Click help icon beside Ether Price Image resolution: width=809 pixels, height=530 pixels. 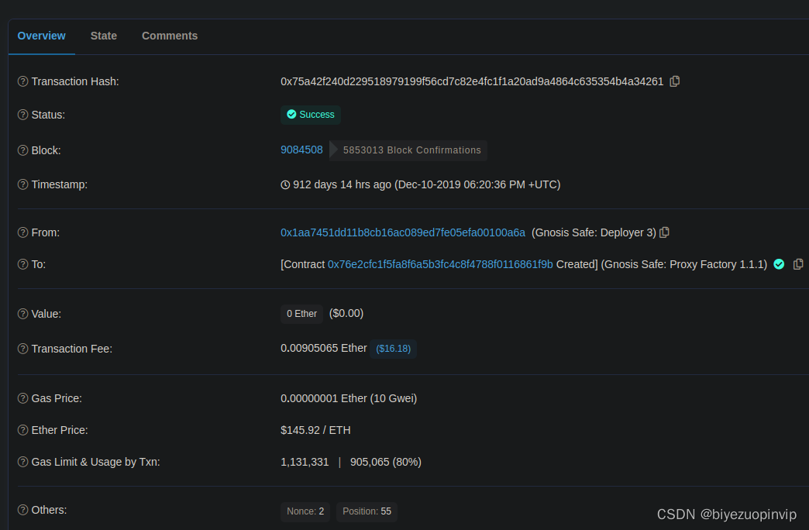point(23,430)
